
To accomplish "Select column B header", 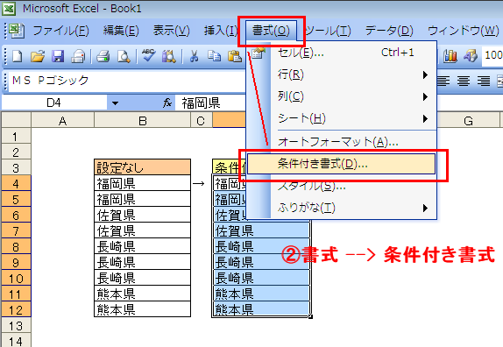I will click(x=143, y=120).
